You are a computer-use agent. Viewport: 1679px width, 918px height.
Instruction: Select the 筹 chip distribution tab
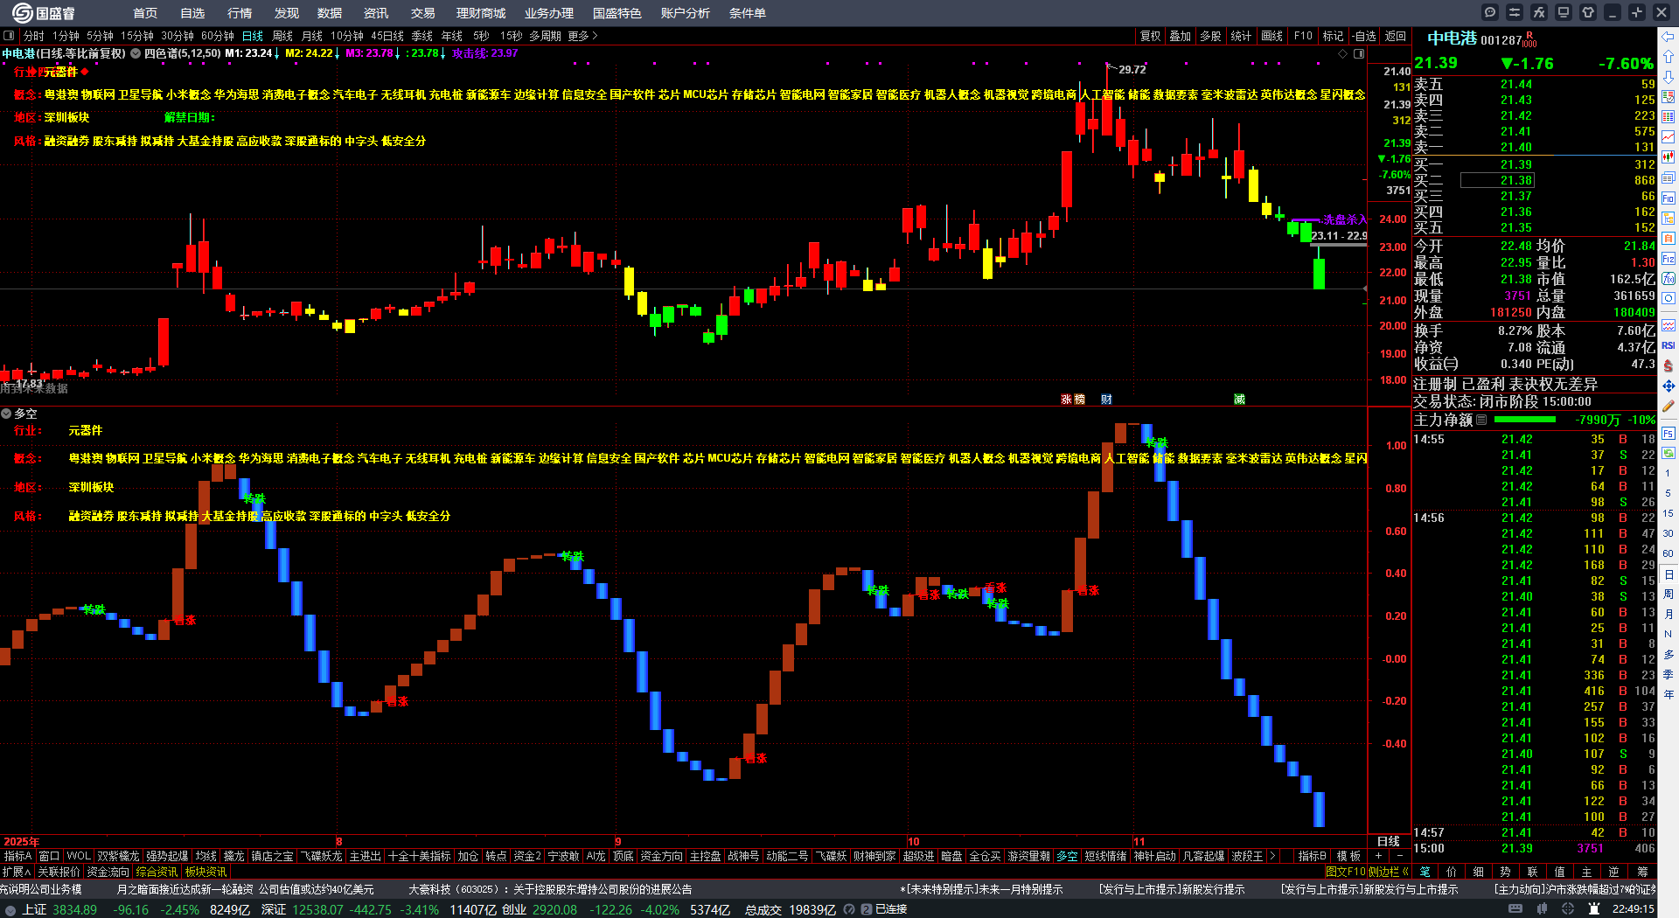pyautogui.click(x=1642, y=872)
